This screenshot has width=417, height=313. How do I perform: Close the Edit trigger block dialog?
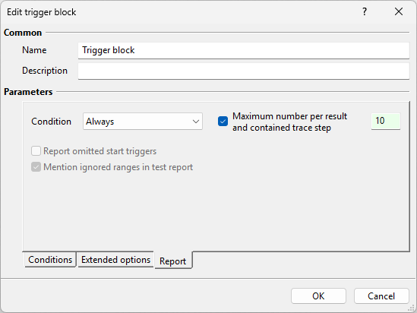point(399,11)
